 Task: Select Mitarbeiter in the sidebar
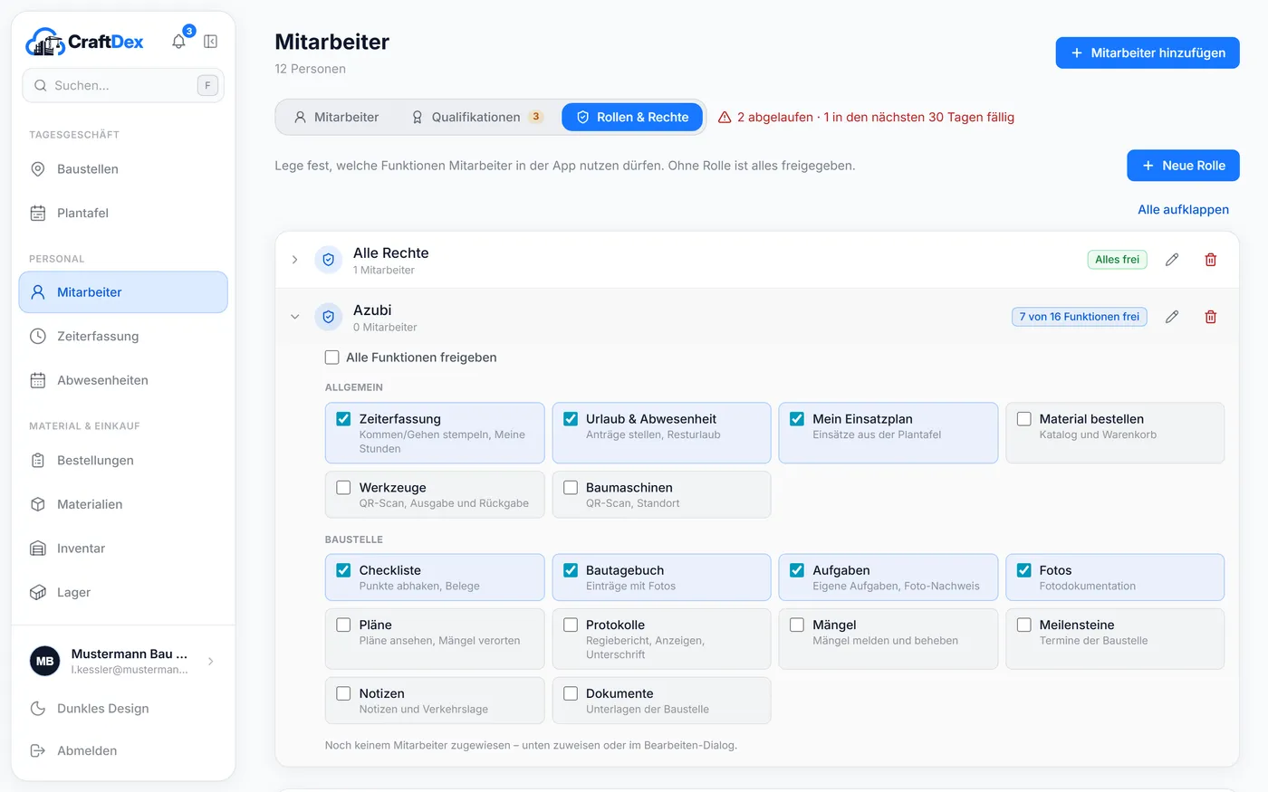coord(123,292)
